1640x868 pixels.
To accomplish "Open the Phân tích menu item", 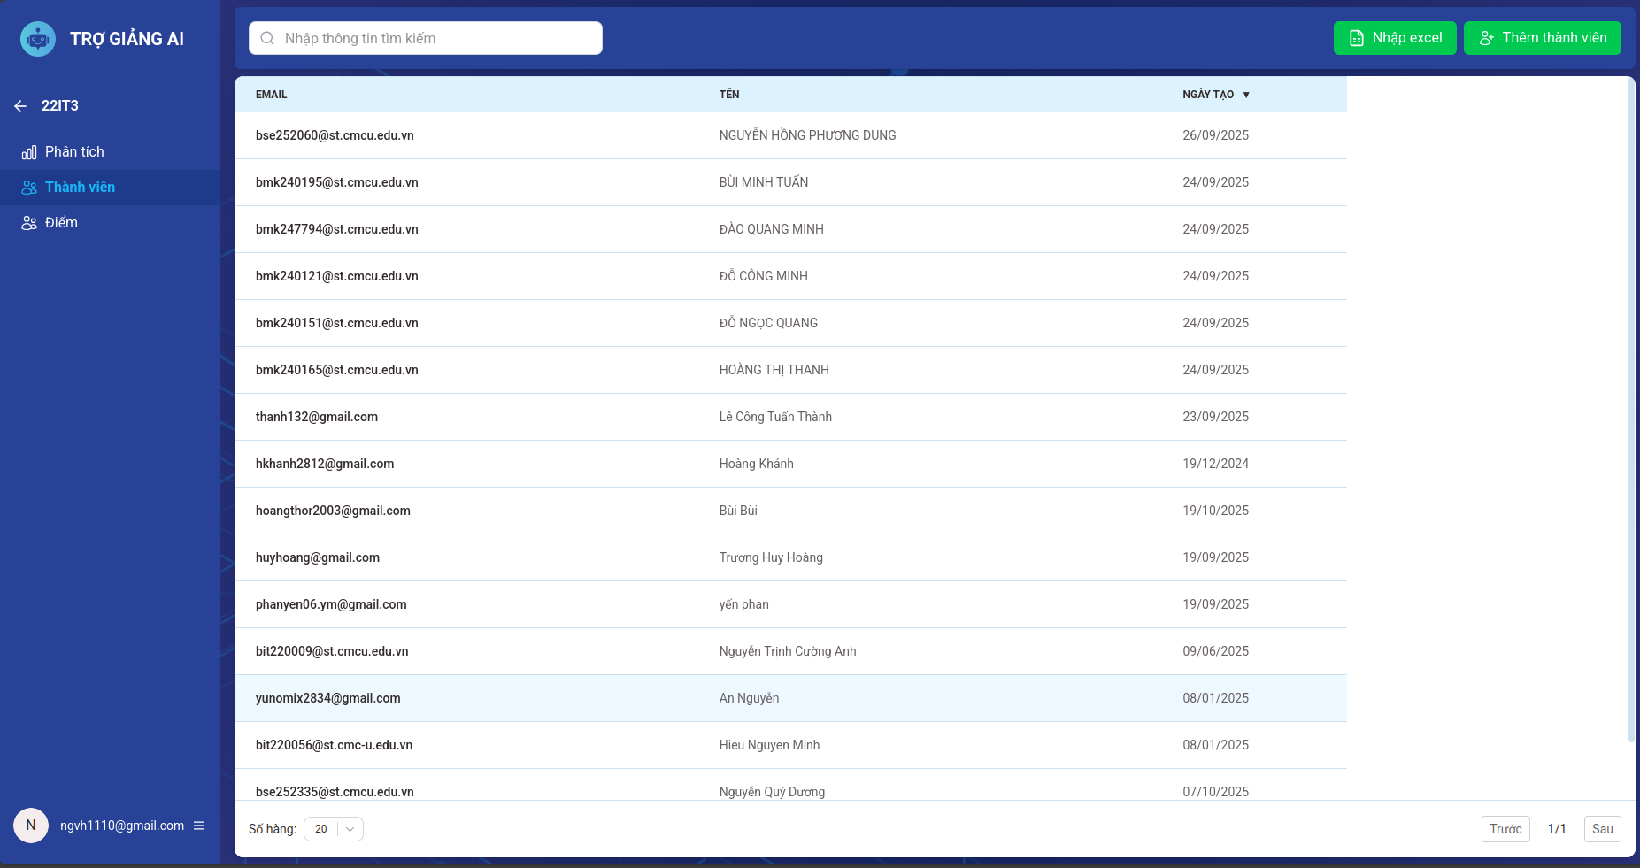I will pos(74,152).
